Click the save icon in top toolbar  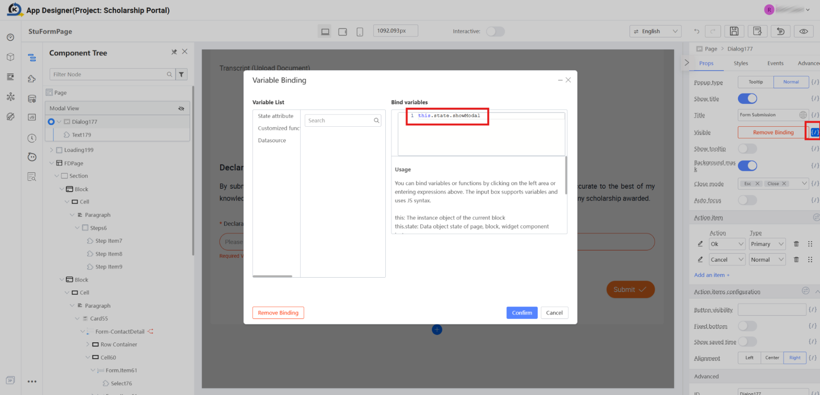734,31
